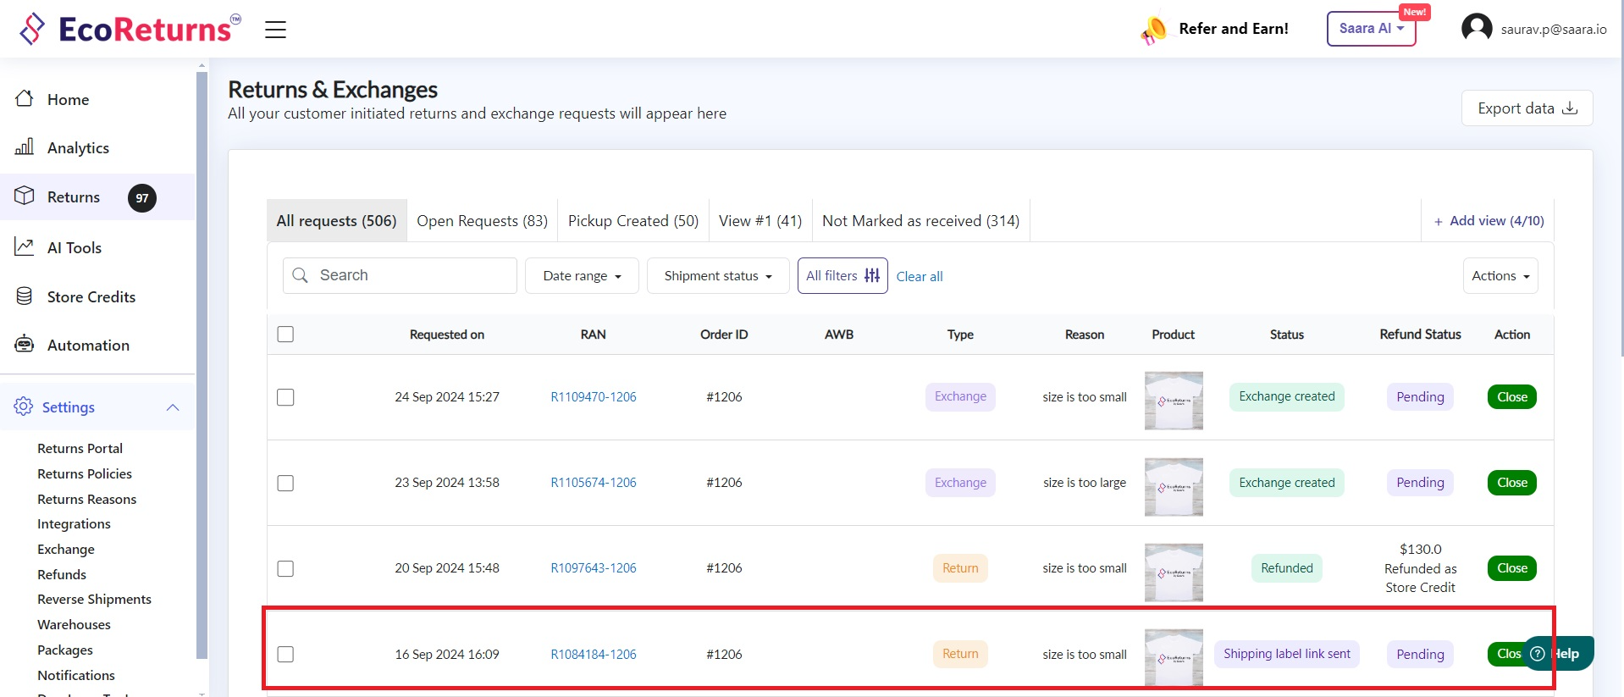Click the Store Credits coins icon
The image size is (1624, 697).
[x=25, y=296]
